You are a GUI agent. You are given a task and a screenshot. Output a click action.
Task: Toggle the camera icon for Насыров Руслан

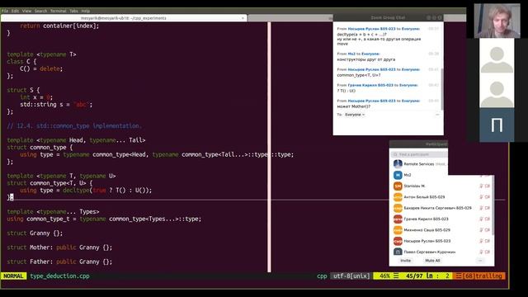point(488,241)
